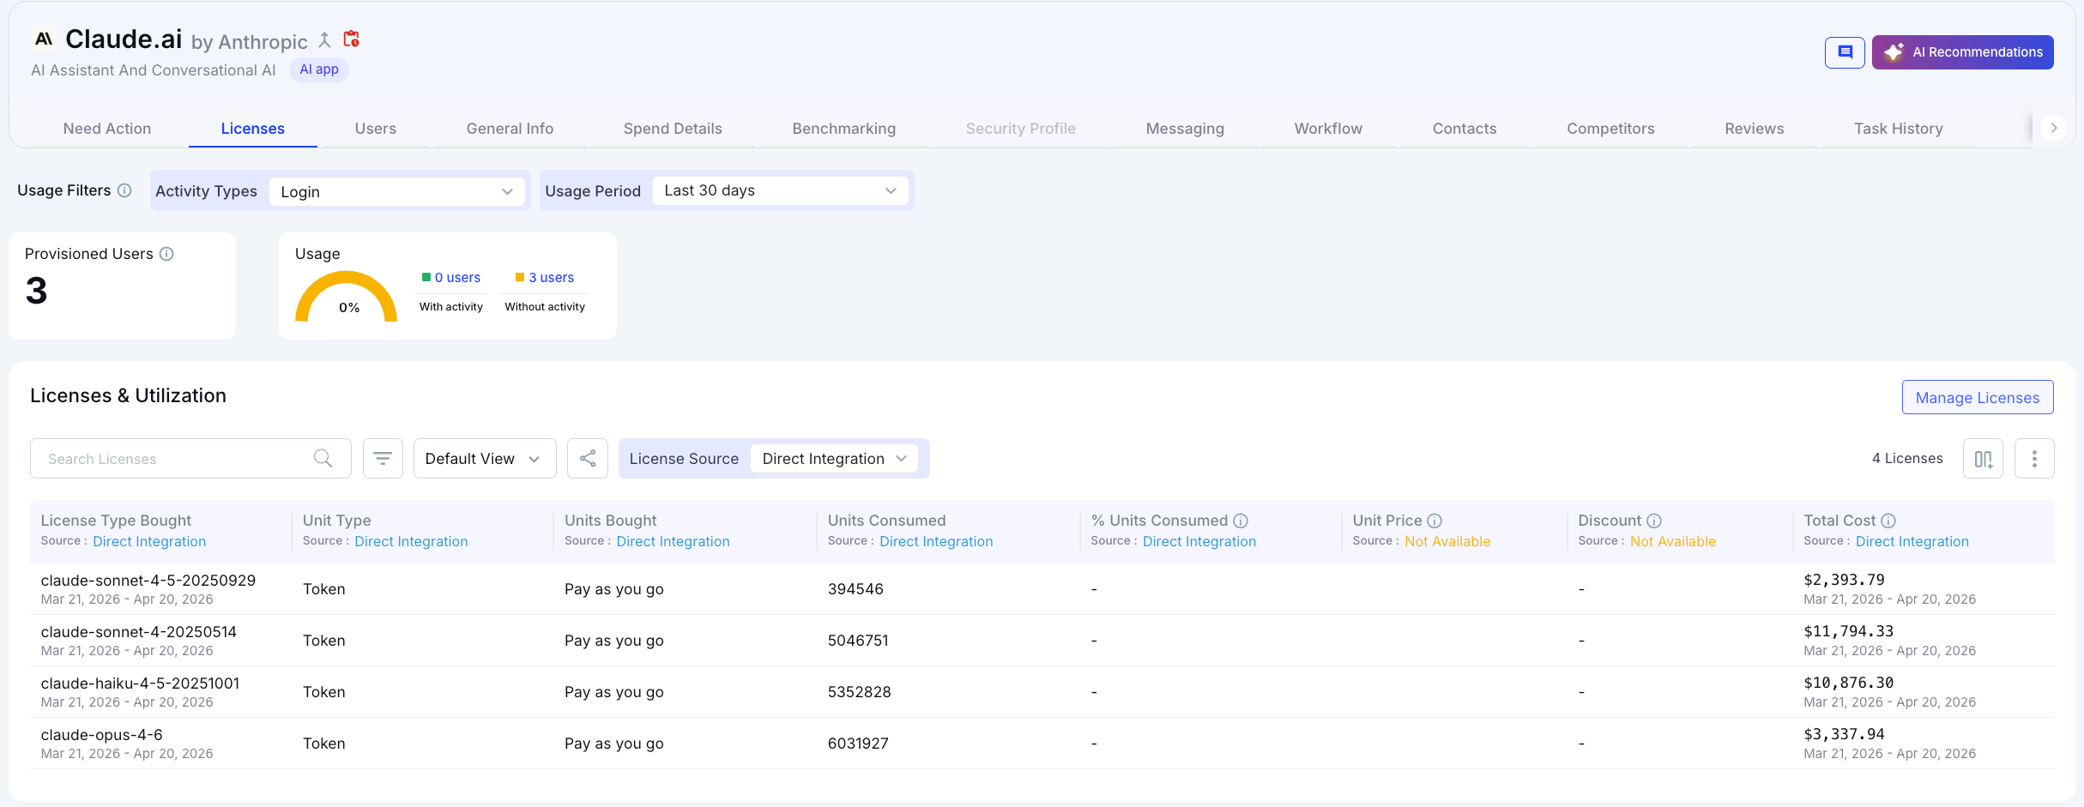This screenshot has width=2084, height=807.
Task: Open the Activity Types Login dropdown
Action: [x=396, y=191]
